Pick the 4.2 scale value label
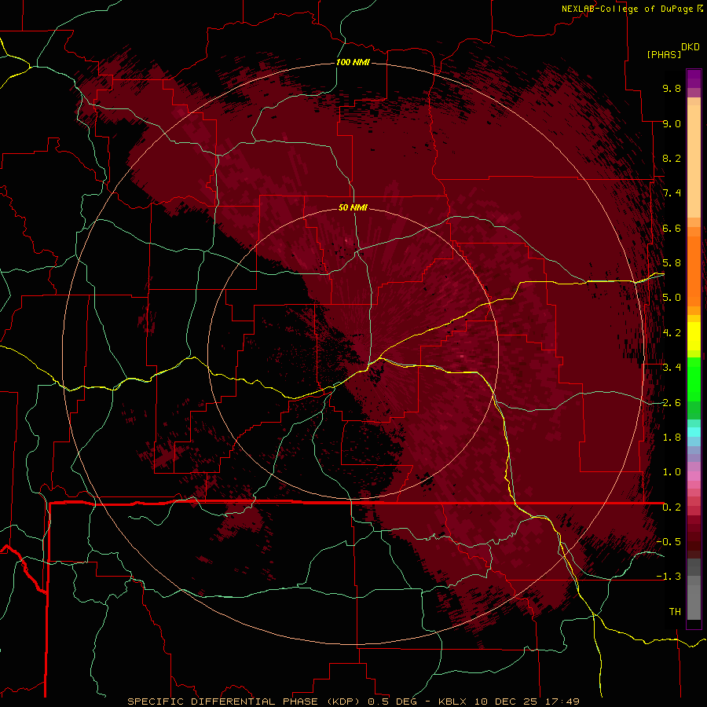707x707 pixels. click(x=672, y=333)
